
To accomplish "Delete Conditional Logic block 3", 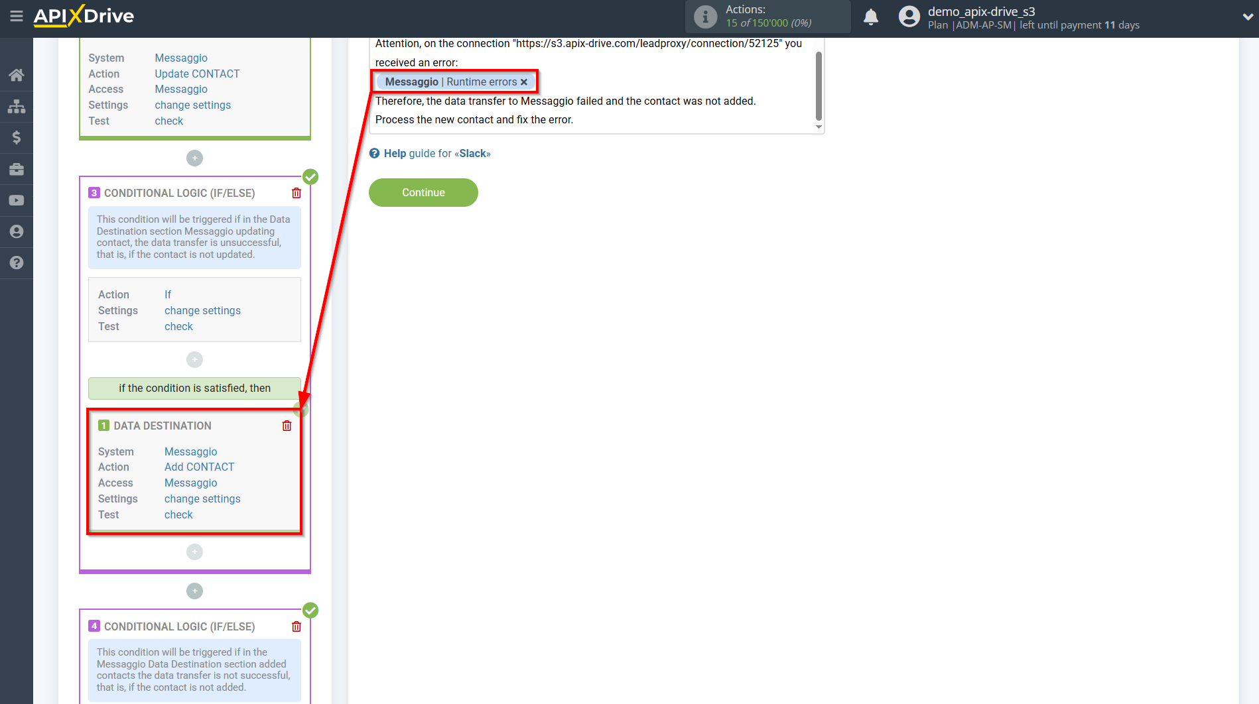I will click(x=297, y=193).
